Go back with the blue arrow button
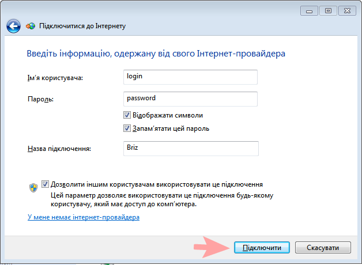 [x=13, y=26]
